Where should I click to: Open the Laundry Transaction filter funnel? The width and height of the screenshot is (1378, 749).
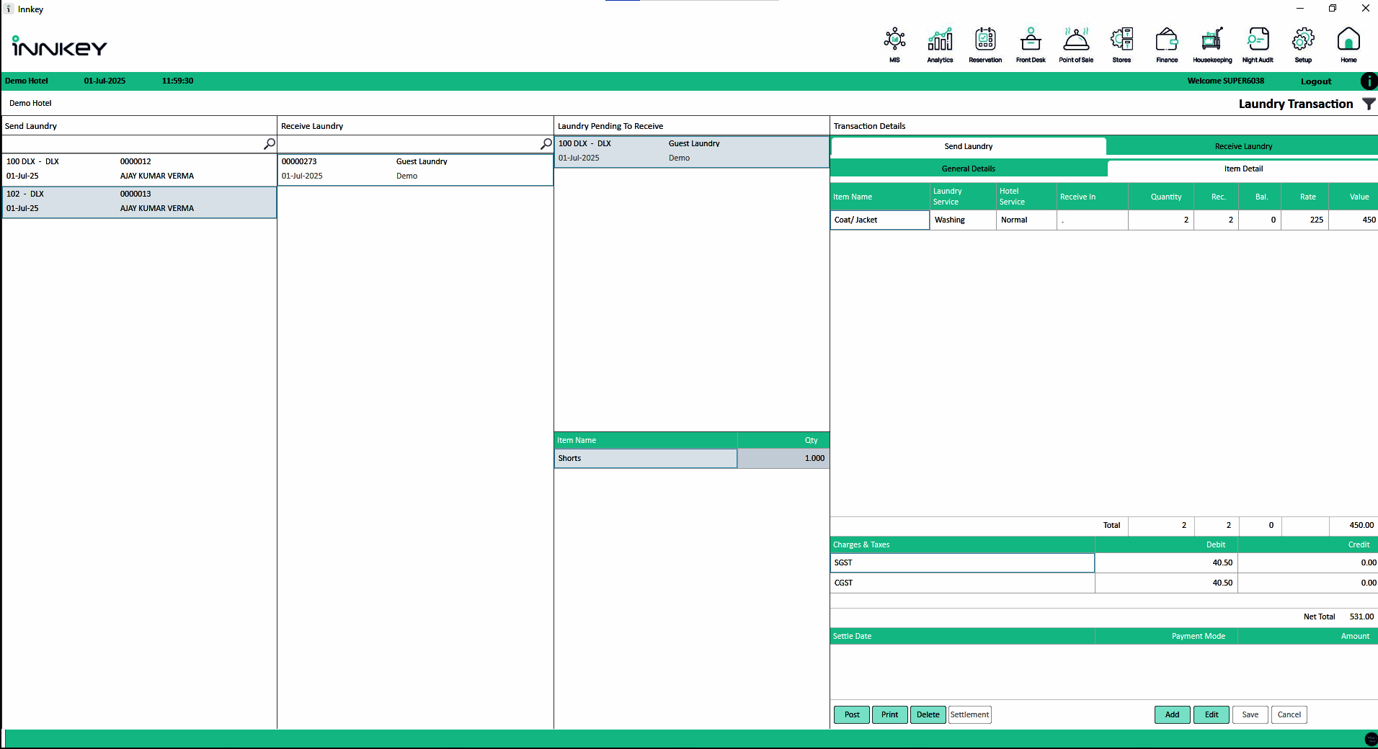pyautogui.click(x=1369, y=104)
